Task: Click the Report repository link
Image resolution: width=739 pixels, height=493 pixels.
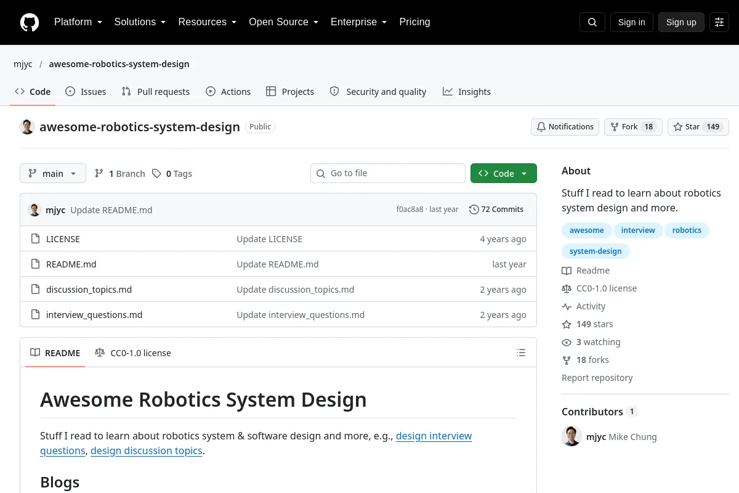Action: (x=597, y=378)
